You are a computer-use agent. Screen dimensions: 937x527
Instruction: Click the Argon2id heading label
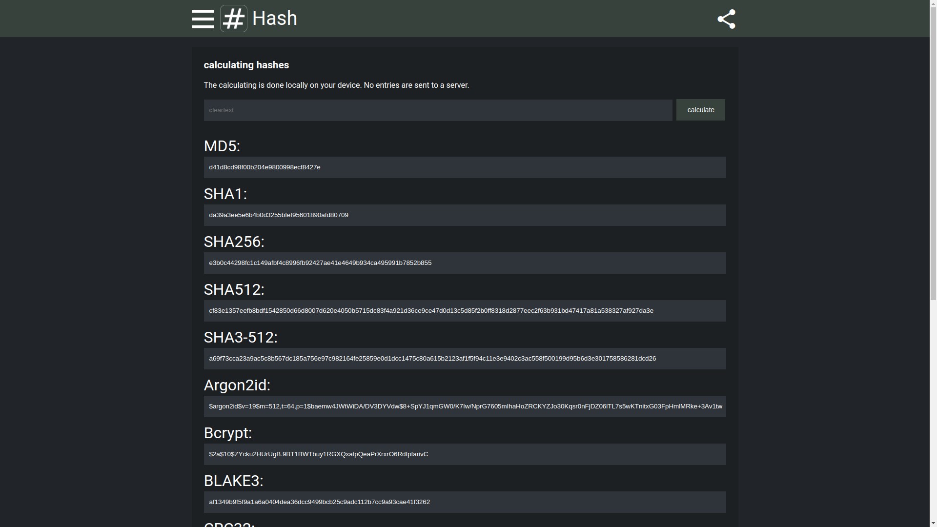pos(237,385)
